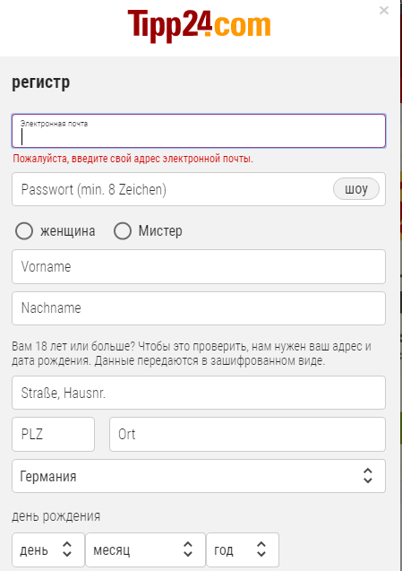The image size is (402, 571).
Task: Open the месяц month dropdown
Action: point(146,549)
